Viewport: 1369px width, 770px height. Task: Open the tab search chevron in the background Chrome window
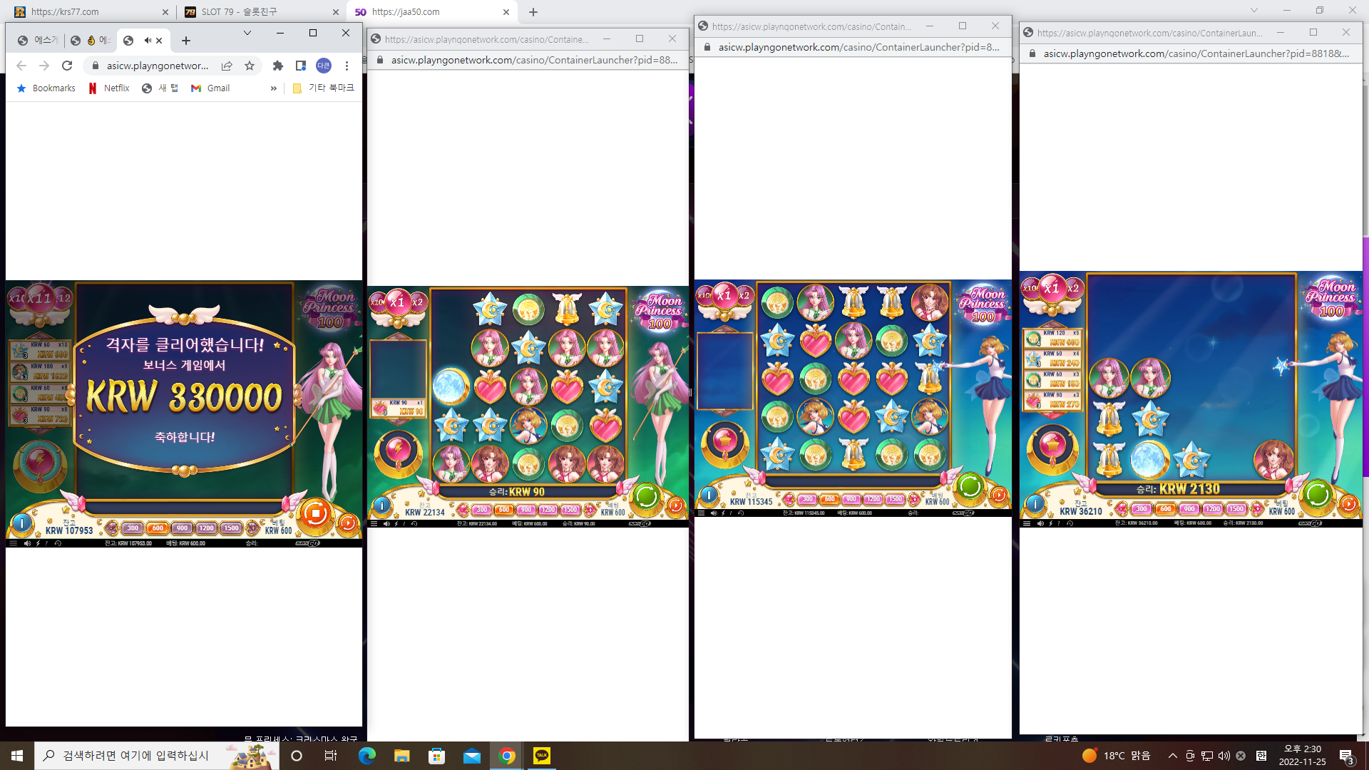[x=1254, y=11]
